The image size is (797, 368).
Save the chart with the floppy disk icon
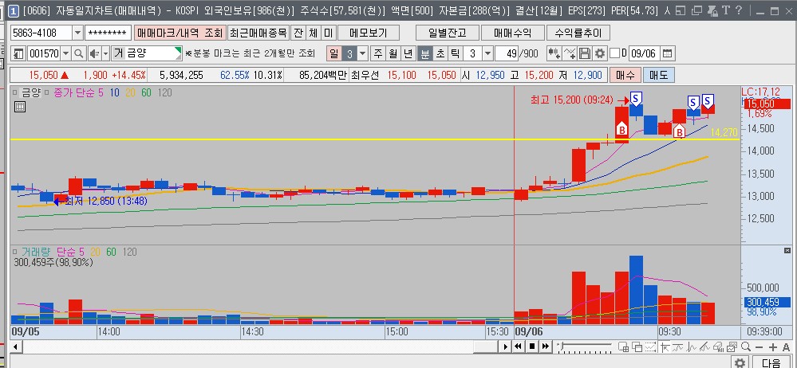tap(585, 53)
